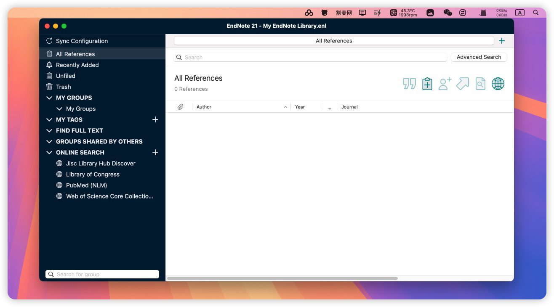554x307 pixels.
Task: Click the New Reference clipboard icon
Action: (427, 84)
